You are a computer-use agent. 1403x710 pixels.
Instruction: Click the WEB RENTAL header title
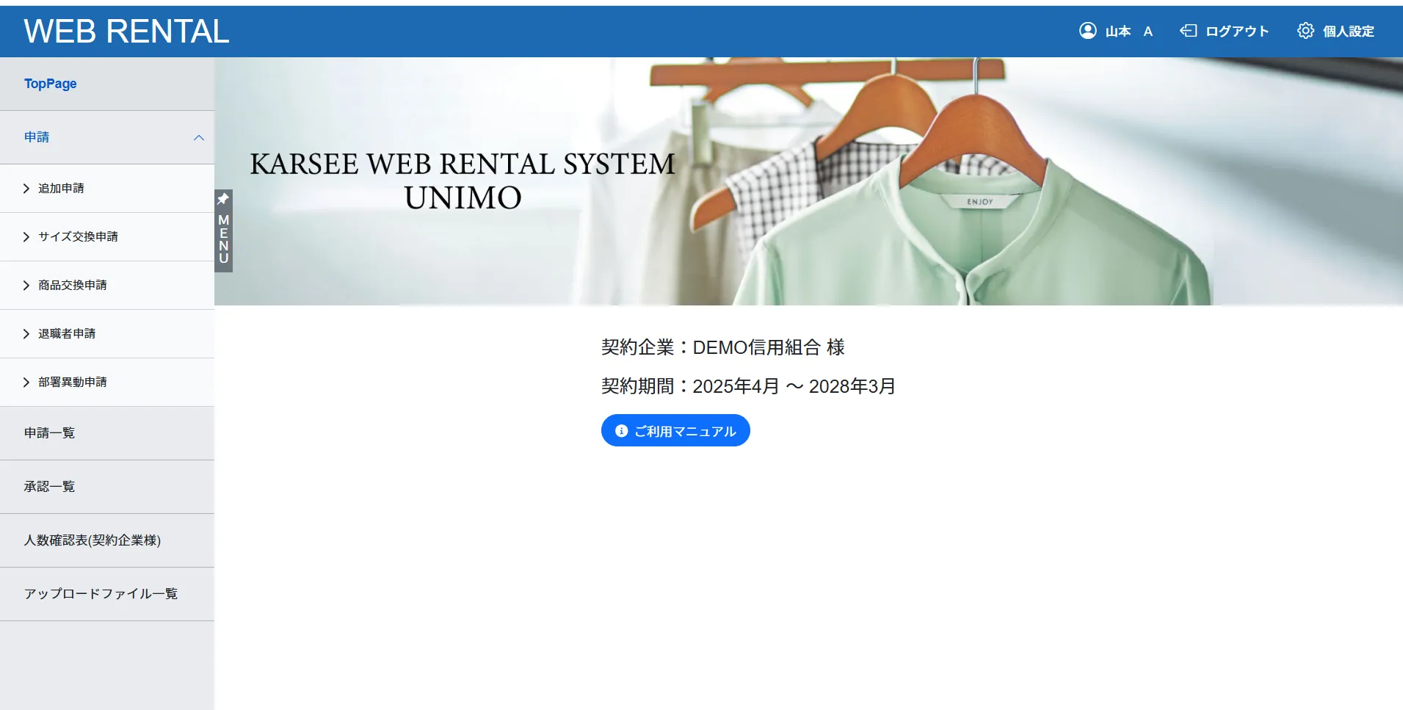pos(126,31)
